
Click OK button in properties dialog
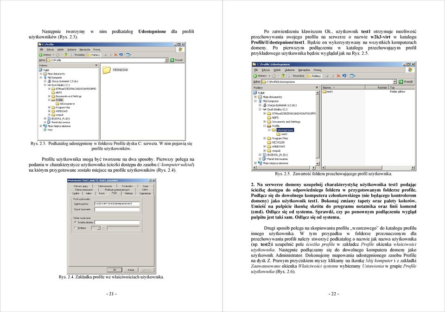point(114,270)
